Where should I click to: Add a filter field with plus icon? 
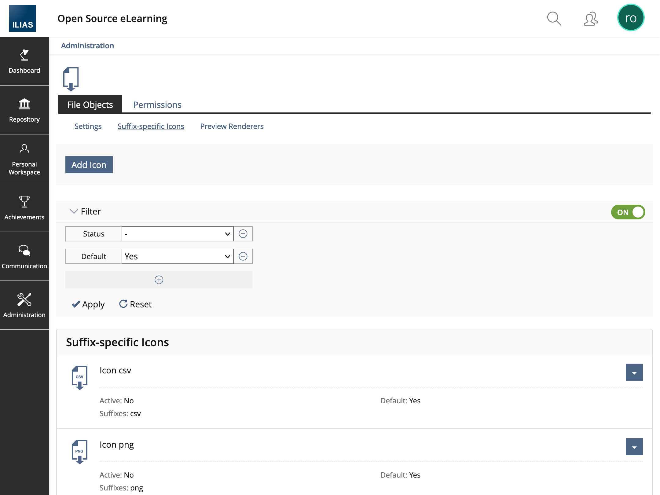point(159,280)
